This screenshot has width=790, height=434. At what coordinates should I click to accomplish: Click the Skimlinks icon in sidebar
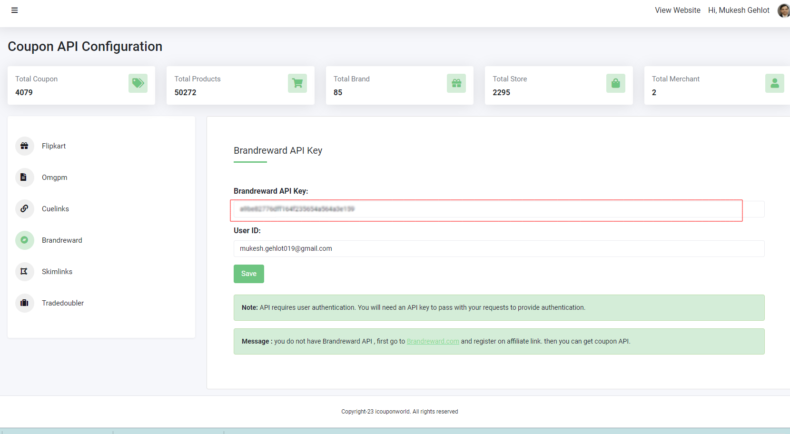[24, 272]
